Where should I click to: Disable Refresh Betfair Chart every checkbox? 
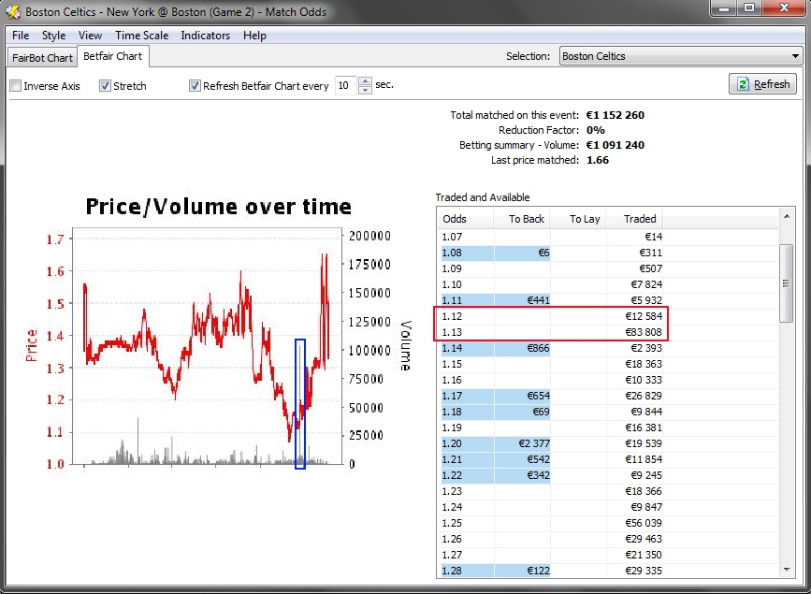(195, 86)
